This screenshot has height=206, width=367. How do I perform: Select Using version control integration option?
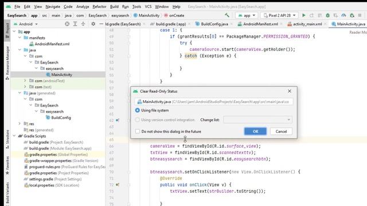[x=138, y=120]
